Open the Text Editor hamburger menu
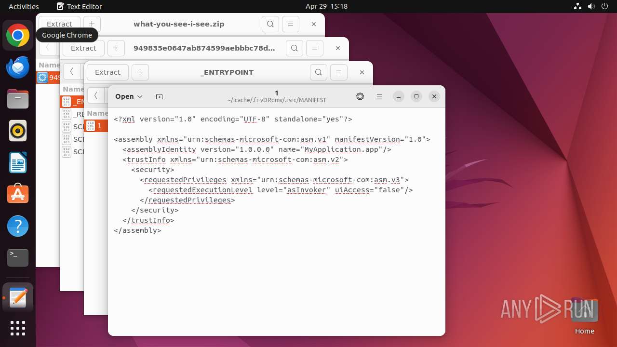Image resolution: width=617 pixels, height=347 pixels. click(379, 96)
